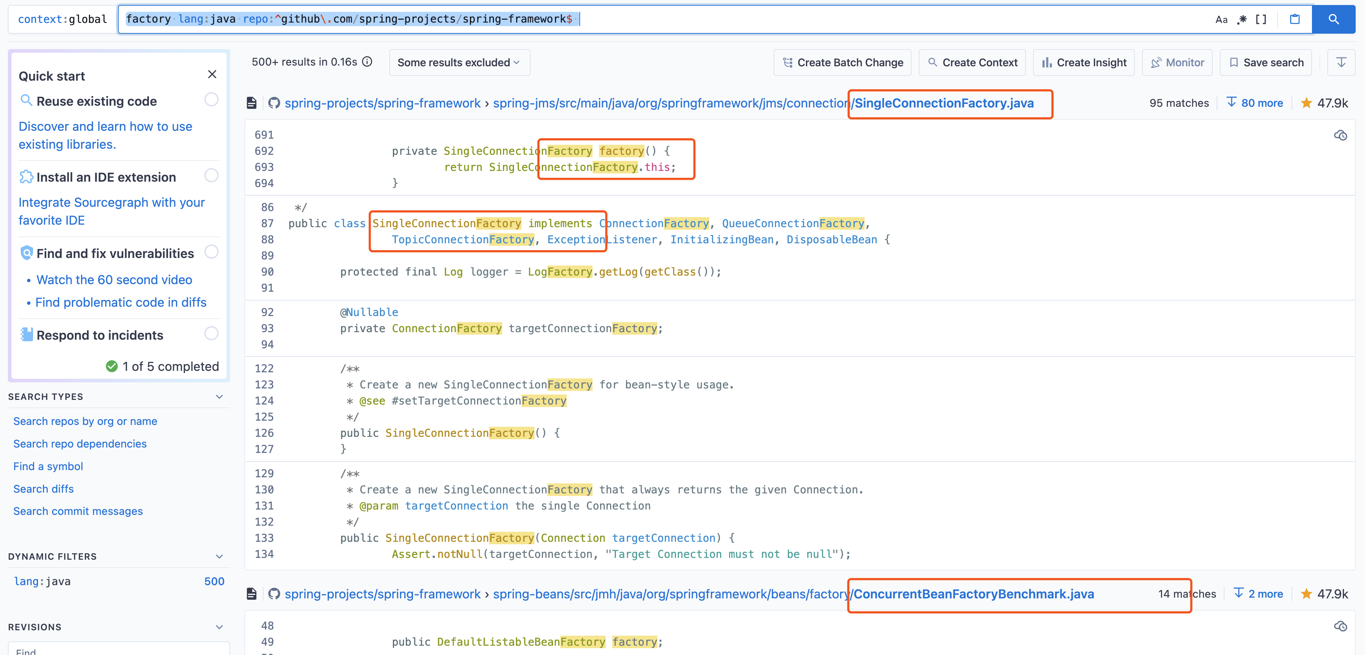The width and height of the screenshot is (1365, 655).
Task: Collapse the SEARCH TYPES section
Action: [x=219, y=397]
